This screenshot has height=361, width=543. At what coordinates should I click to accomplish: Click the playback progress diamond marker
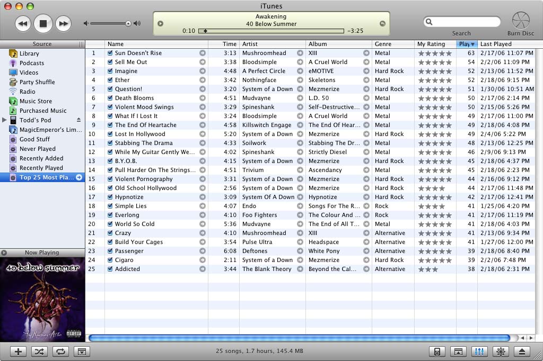coord(205,31)
